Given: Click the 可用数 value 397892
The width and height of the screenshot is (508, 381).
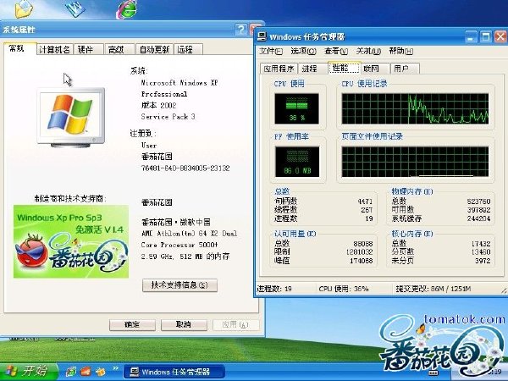Looking at the screenshot, I should point(478,210).
